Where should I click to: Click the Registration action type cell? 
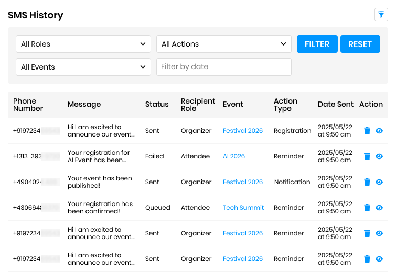pyautogui.click(x=293, y=131)
